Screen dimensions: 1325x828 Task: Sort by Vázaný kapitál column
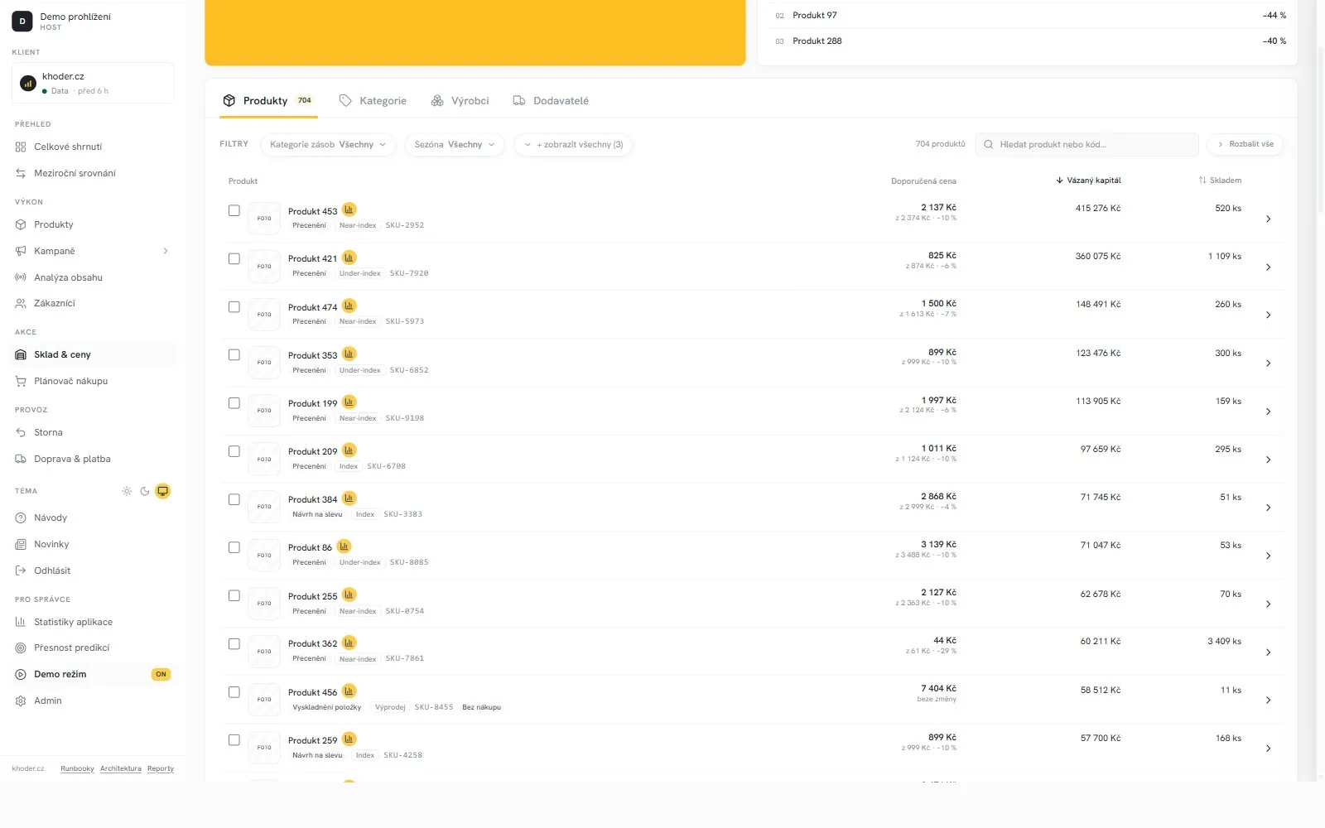pyautogui.click(x=1088, y=180)
